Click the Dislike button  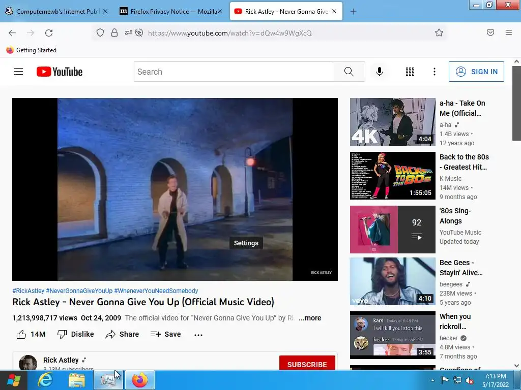(75, 334)
